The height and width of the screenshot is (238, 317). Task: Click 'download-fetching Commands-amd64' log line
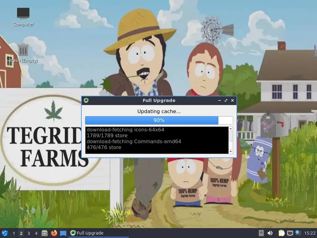[x=134, y=141]
